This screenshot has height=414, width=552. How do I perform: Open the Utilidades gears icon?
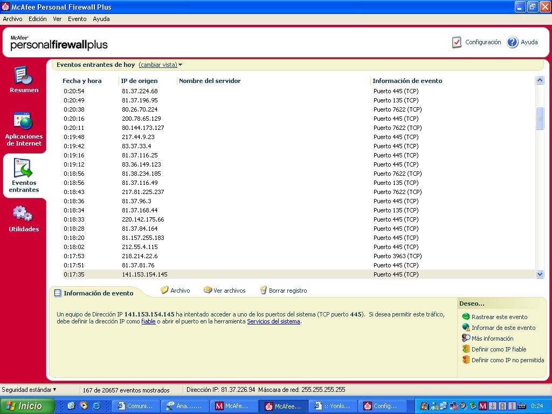(23, 213)
